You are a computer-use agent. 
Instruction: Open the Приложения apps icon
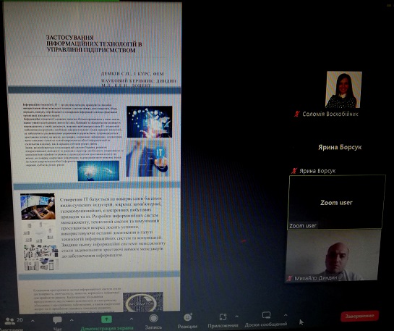click(223, 317)
